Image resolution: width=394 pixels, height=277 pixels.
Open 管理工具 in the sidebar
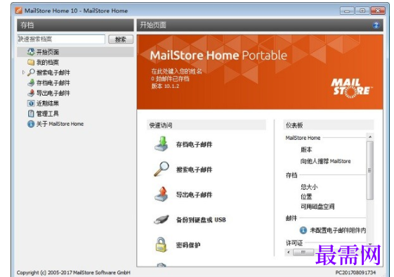pos(48,114)
